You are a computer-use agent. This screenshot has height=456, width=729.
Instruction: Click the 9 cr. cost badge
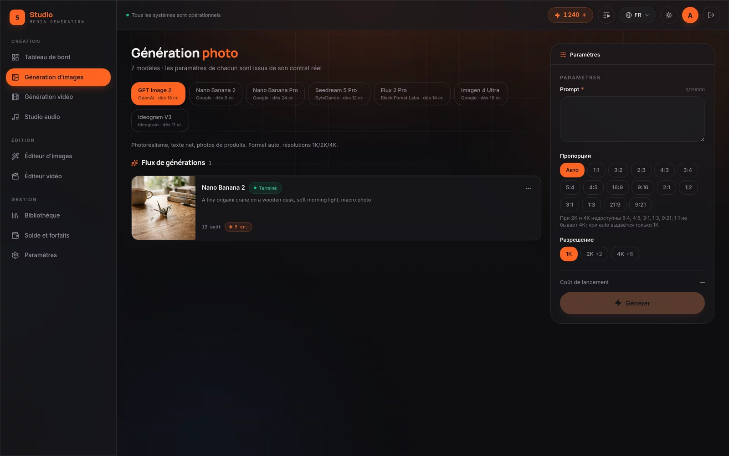238,227
